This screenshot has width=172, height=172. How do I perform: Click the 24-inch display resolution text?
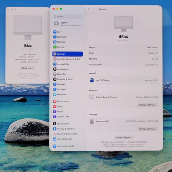click(x=147, y=97)
